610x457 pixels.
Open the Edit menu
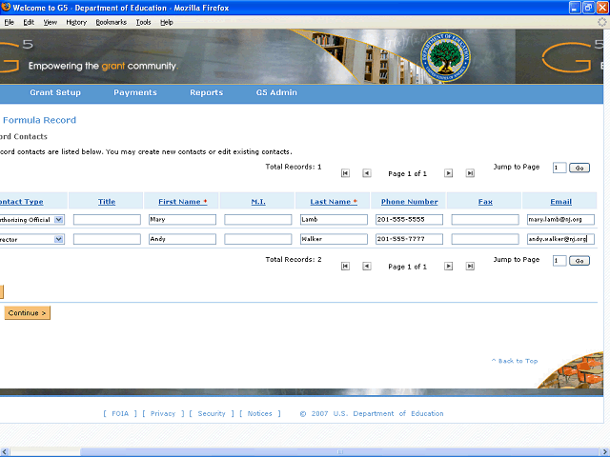[29, 22]
